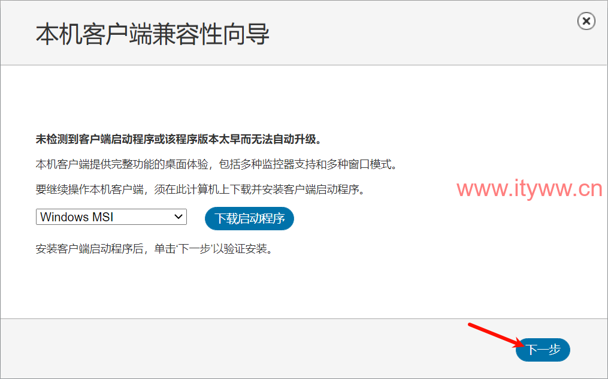Click the sentence starting with 要继续操作本机客户端
The image size is (608, 379).
click(x=200, y=189)
